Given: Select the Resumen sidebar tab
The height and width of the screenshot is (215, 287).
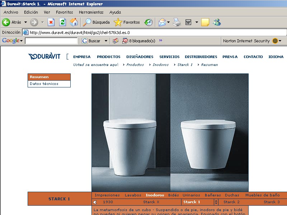Looking at the screenshot, I should point(49,77).
